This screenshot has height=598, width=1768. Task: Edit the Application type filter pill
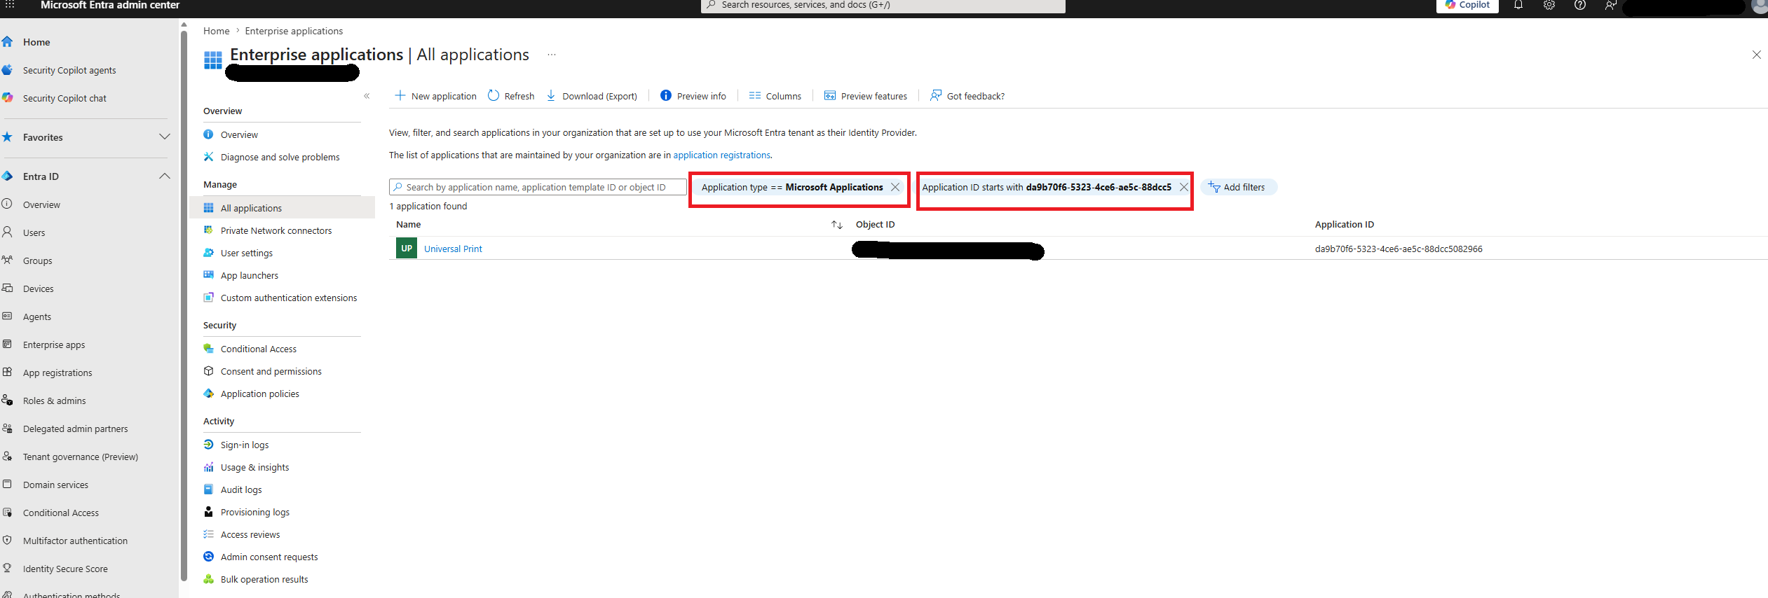click(x=792, y=187)
